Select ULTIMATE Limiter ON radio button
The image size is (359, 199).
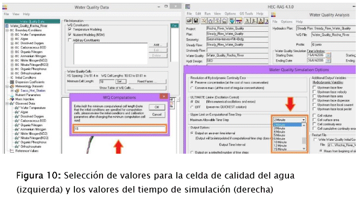192,101
